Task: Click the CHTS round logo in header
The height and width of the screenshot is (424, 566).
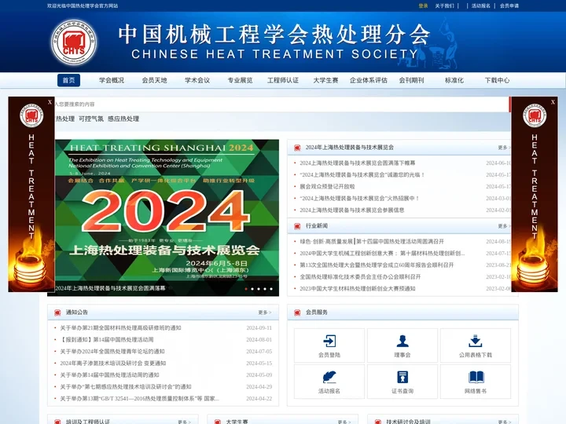Action: click(74, 42)
